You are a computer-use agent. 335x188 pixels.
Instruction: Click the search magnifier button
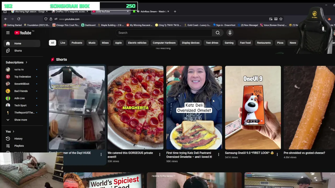click(x=218, y=33)
